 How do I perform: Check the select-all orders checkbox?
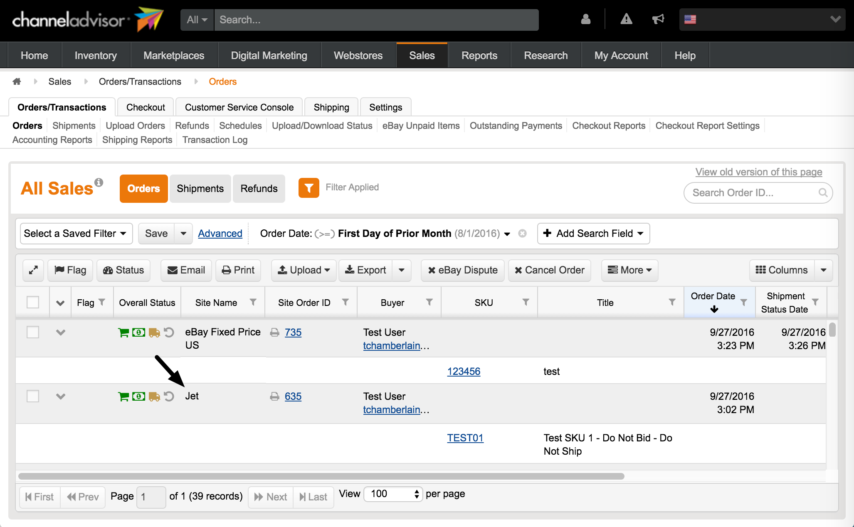33,302
